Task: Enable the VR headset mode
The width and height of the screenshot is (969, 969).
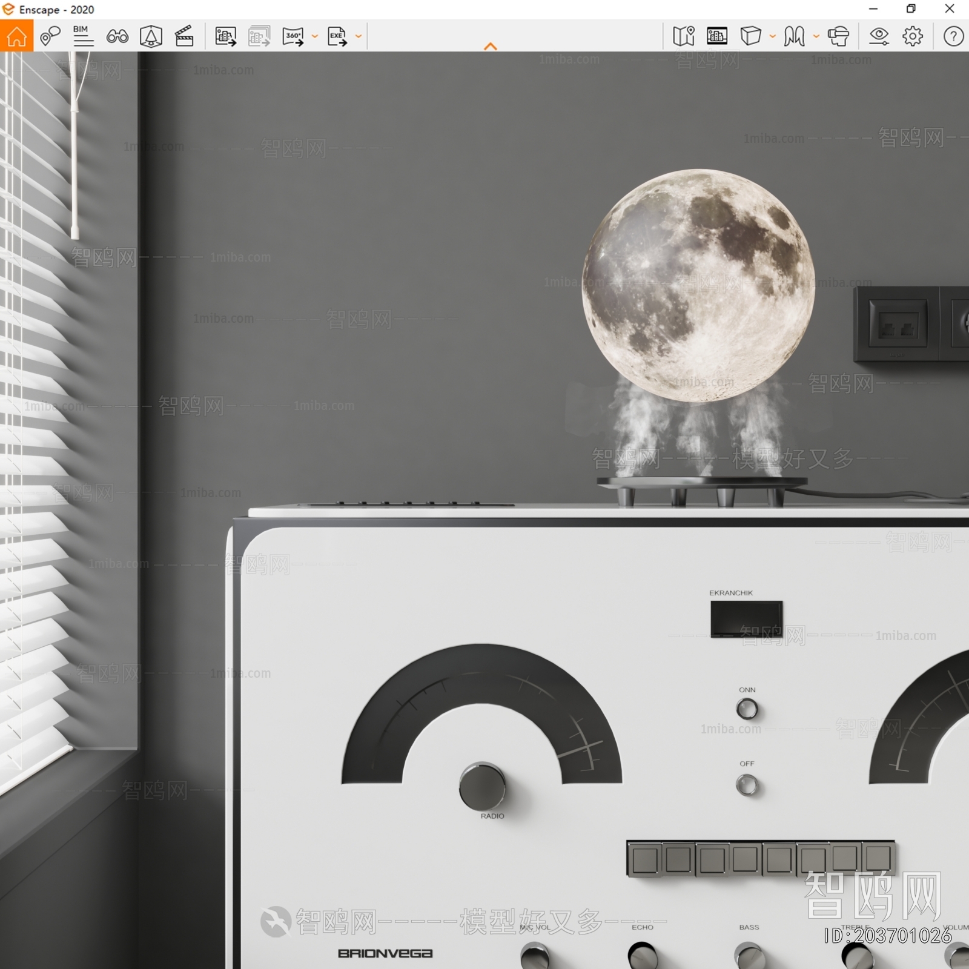Action: 838,36
